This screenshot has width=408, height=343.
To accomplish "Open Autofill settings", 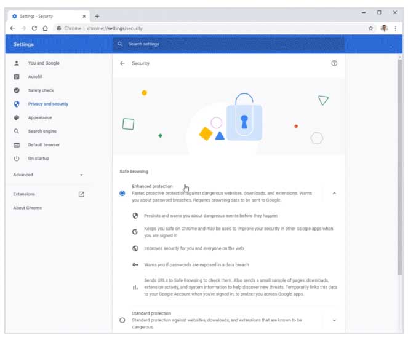I will [36, 77].
